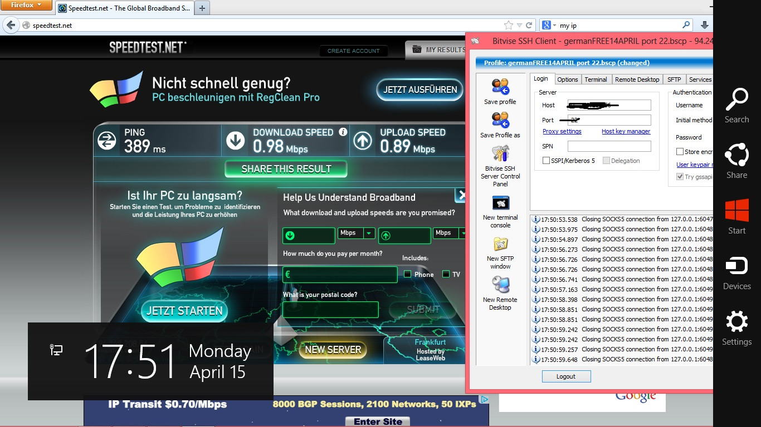Viewport: 761px width, 427px height.
Task: Click Firefox back arrow button
Action: (11, 25)
